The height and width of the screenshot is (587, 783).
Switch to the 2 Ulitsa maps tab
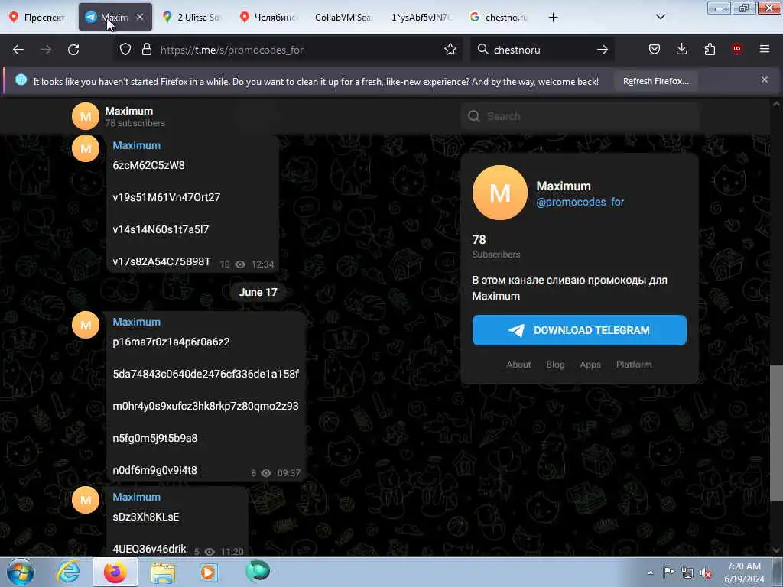[x=192, y=18]
